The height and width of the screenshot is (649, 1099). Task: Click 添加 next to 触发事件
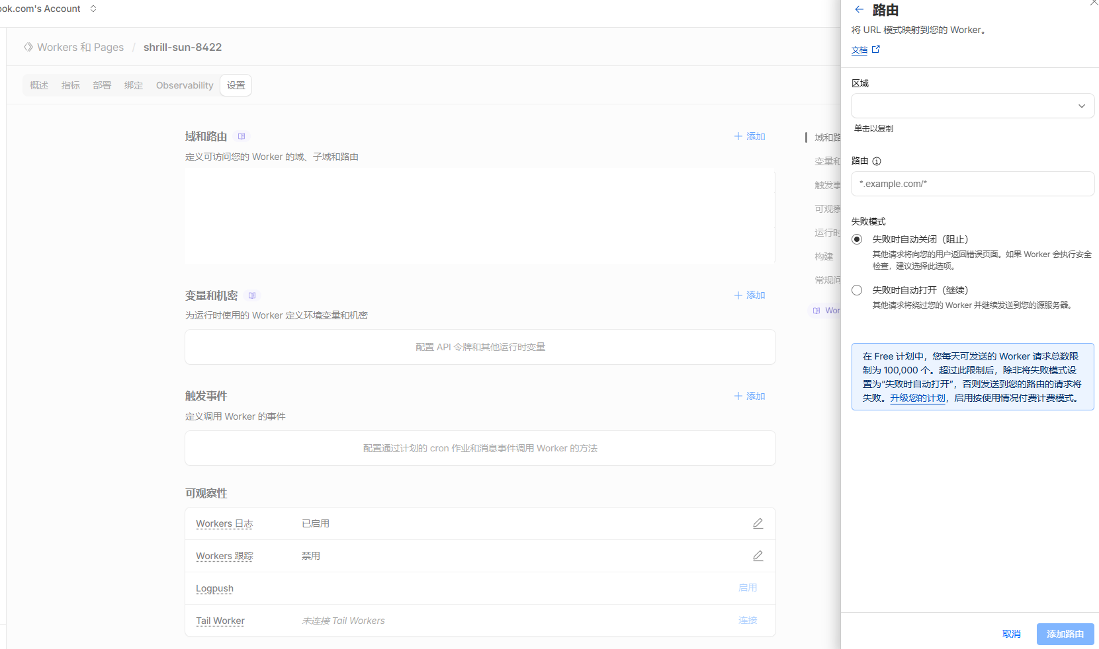pos(750,397)
